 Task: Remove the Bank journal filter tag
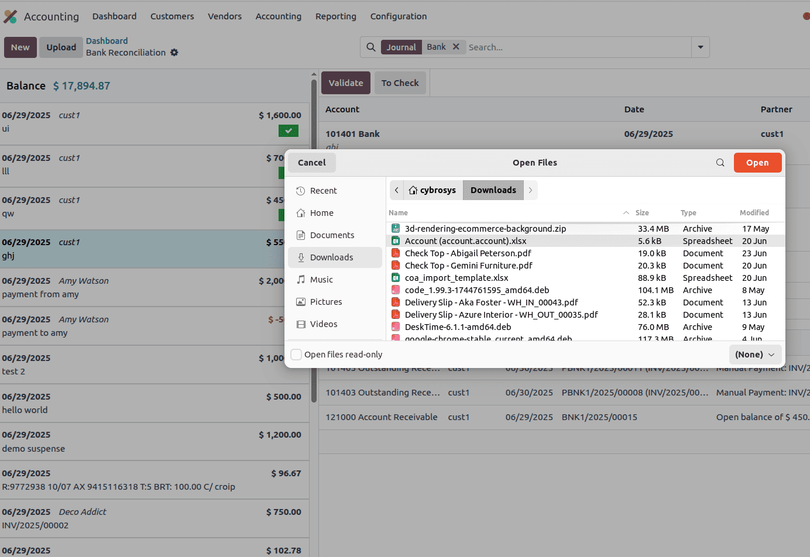point(456,47)
